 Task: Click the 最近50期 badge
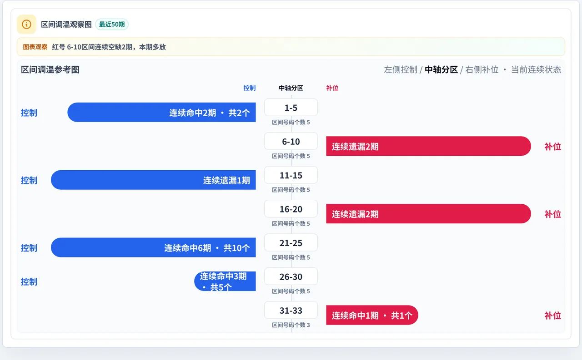(112, 25)
